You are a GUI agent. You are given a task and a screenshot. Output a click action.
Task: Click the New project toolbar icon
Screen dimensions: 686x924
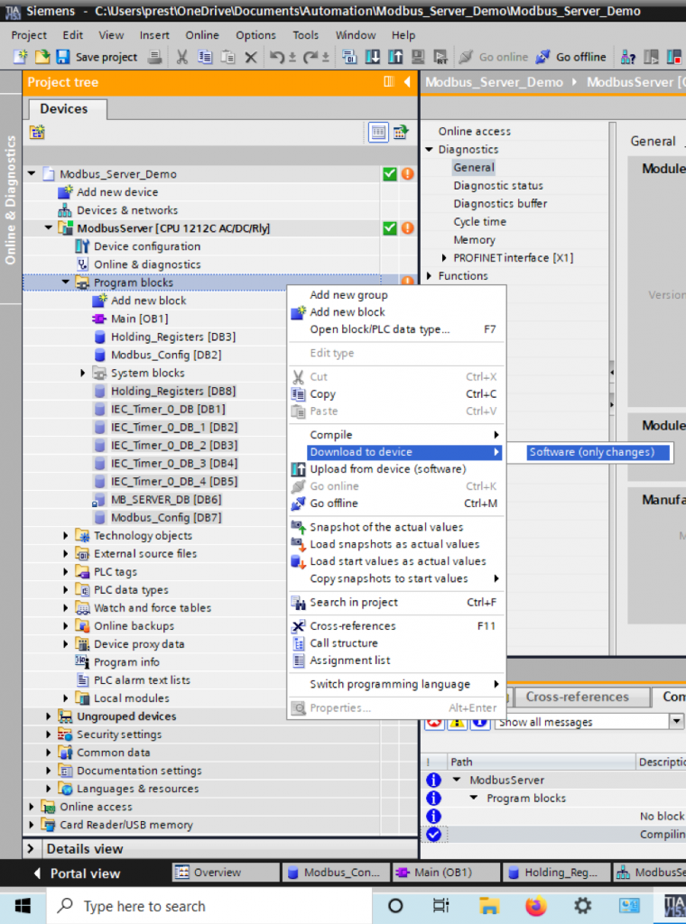[20, 57]
